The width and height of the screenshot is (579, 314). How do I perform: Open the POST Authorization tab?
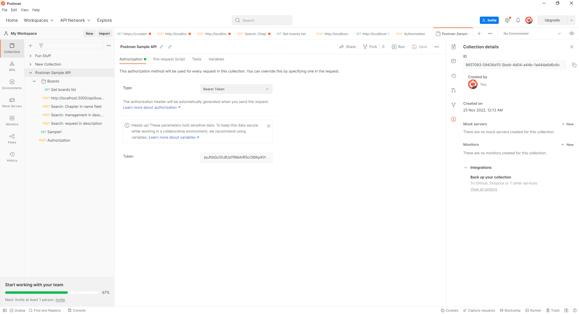pos(413,34)
